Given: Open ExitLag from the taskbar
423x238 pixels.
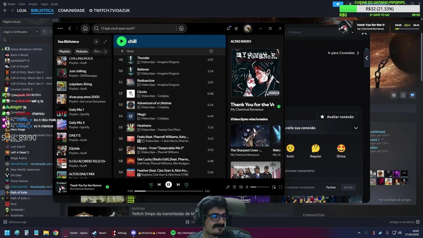Looking at the screenshot, I should point(119,233).
